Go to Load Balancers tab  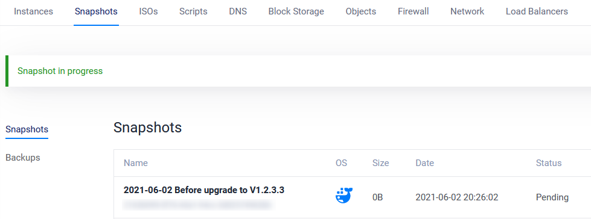click(537, 11)
